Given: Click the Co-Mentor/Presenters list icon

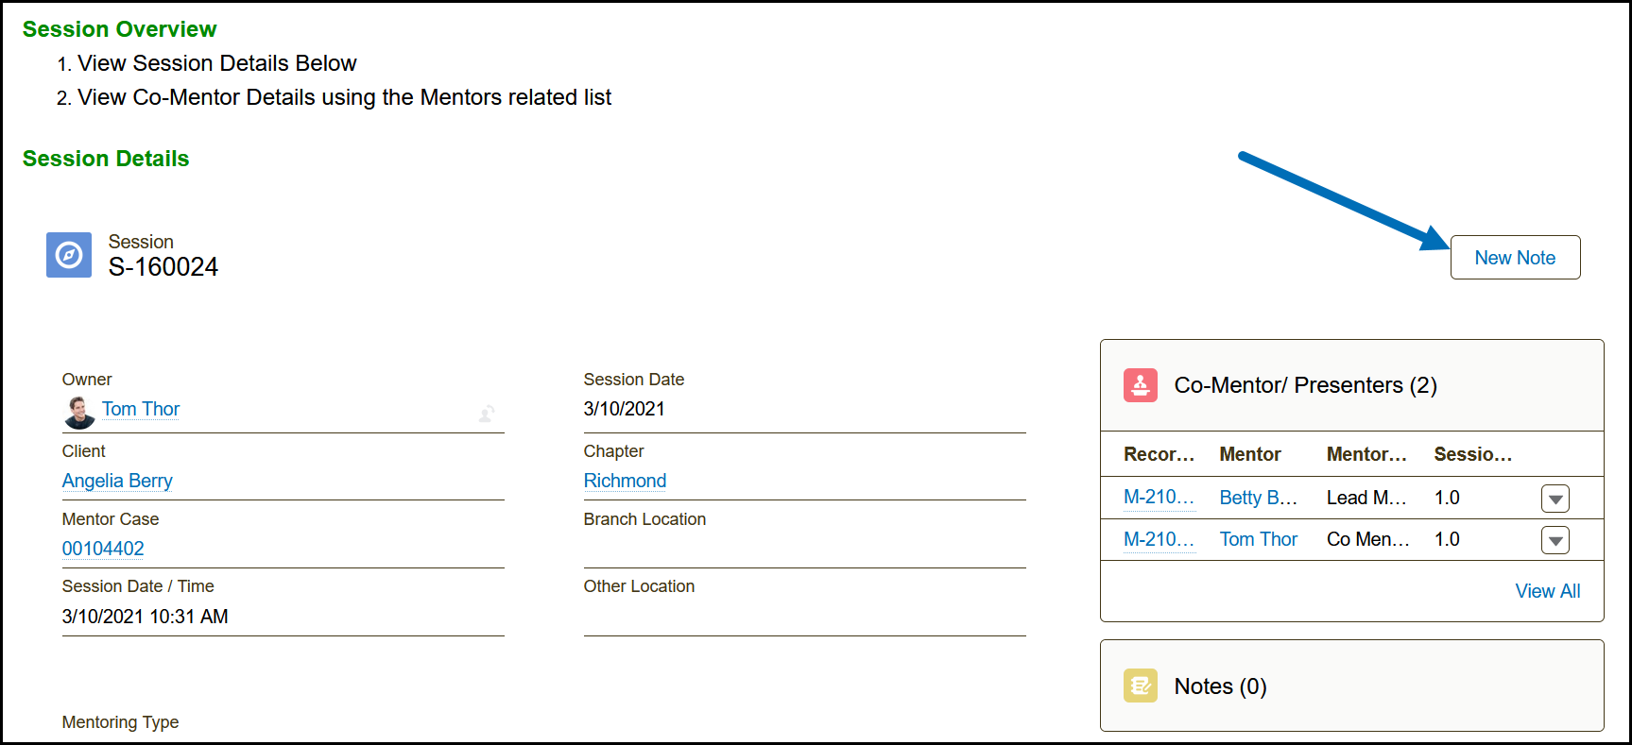Looking at the screenshot, I should (x=1140, y=385).
